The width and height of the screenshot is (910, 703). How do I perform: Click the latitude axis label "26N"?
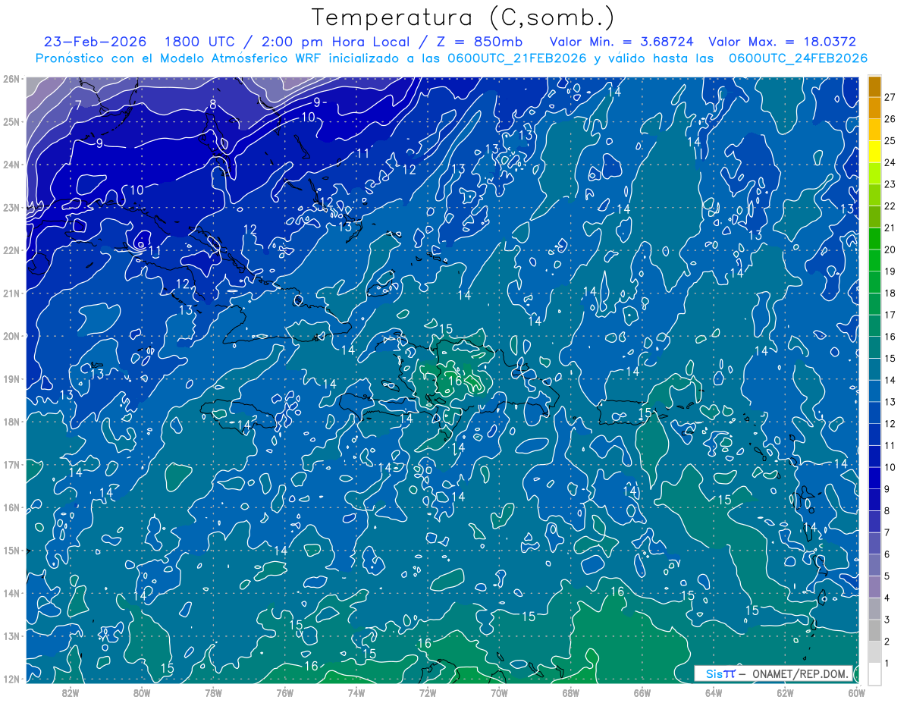click(x=11, y=79)
